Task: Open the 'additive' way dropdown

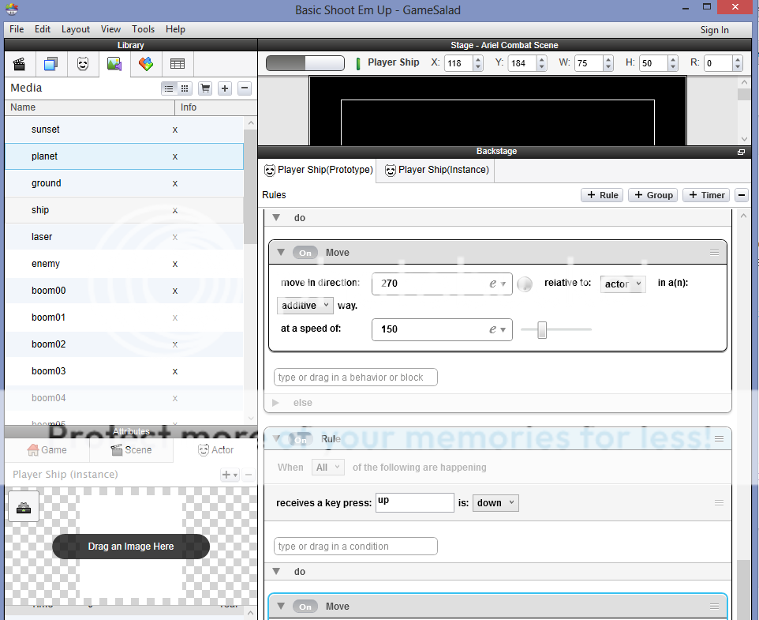Action: pos(305,306)
